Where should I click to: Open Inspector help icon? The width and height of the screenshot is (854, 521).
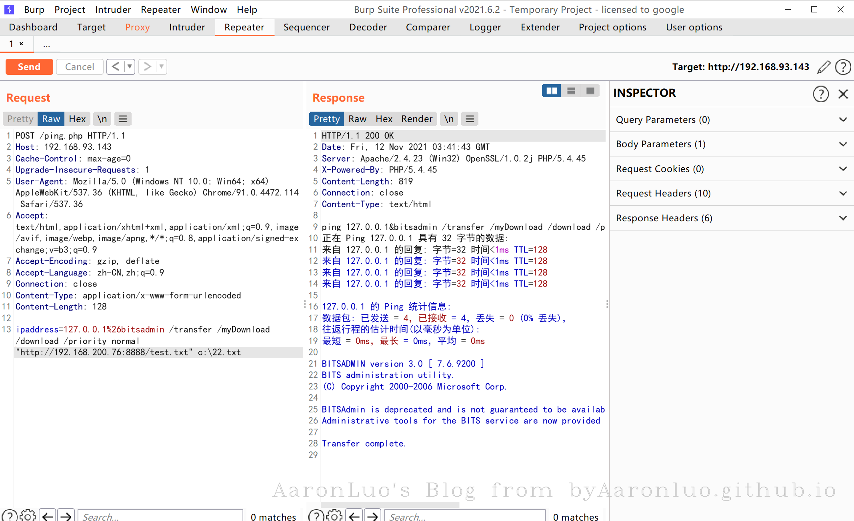pyautogui.click(x=820, y=94)
